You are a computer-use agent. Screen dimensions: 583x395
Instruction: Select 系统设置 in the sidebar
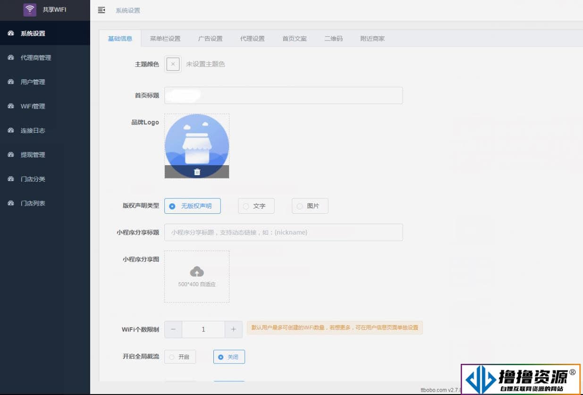(45, 34)
